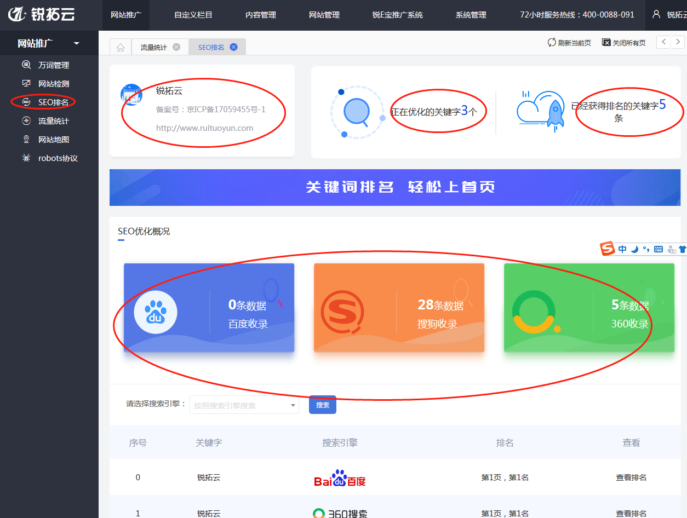Click the 排名 column header
Screen dimensions: 687x518
click(505, 442)
